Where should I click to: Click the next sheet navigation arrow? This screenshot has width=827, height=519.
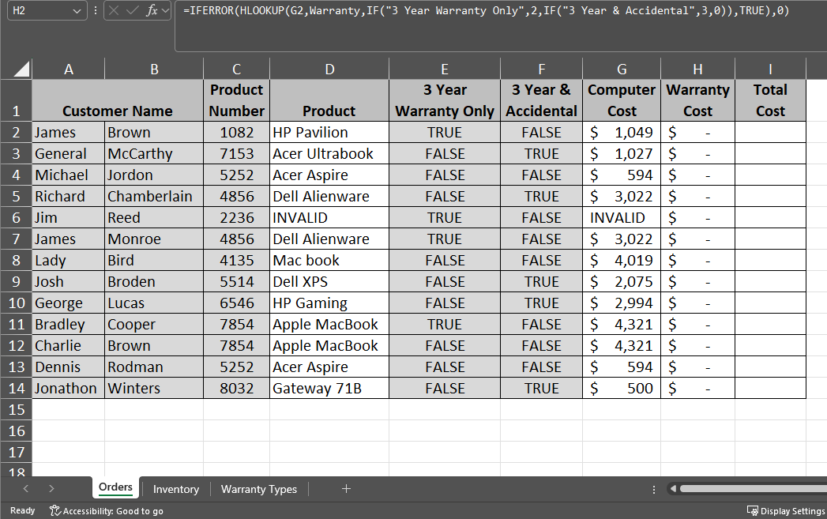click(51, 489)
